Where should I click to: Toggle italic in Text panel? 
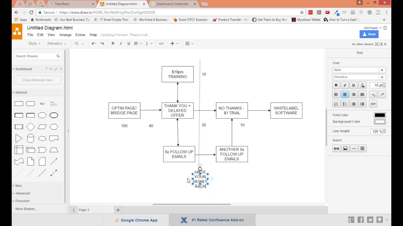[x=345, y=85]
